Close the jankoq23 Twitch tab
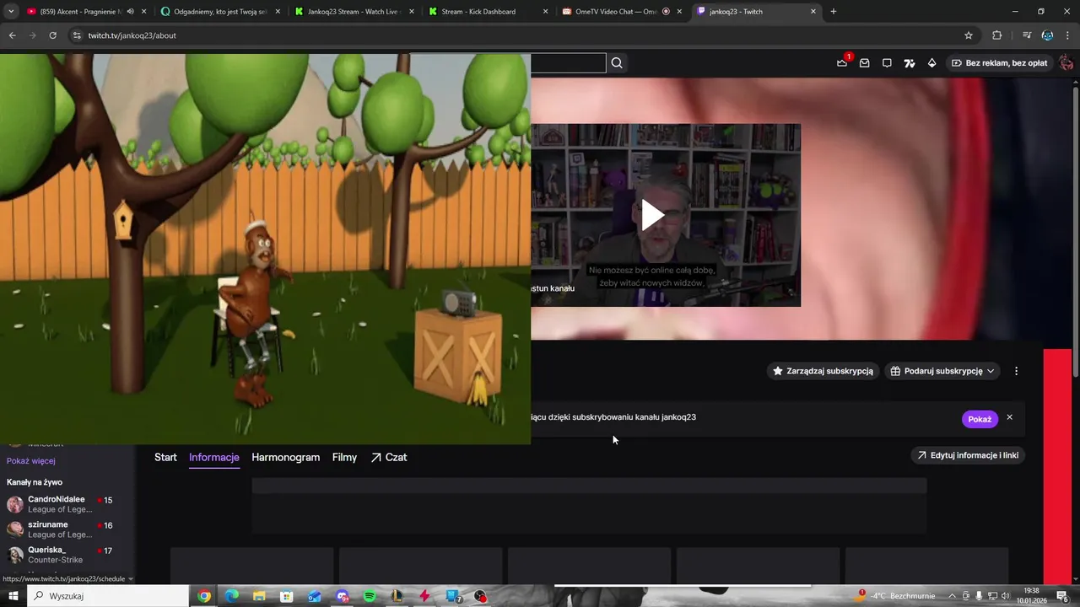This screenshot has height=607, width=1080. [813, 12]
